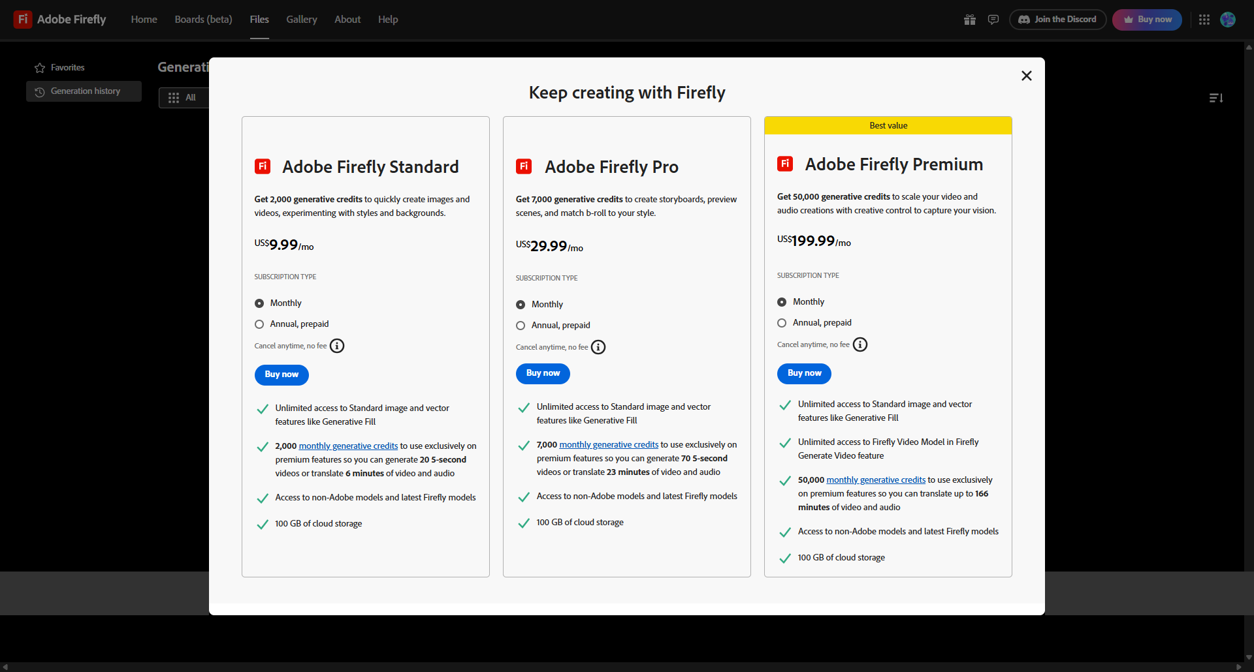
Task: Show cancel fee info for Premium plan
Action: coord(860,344)
